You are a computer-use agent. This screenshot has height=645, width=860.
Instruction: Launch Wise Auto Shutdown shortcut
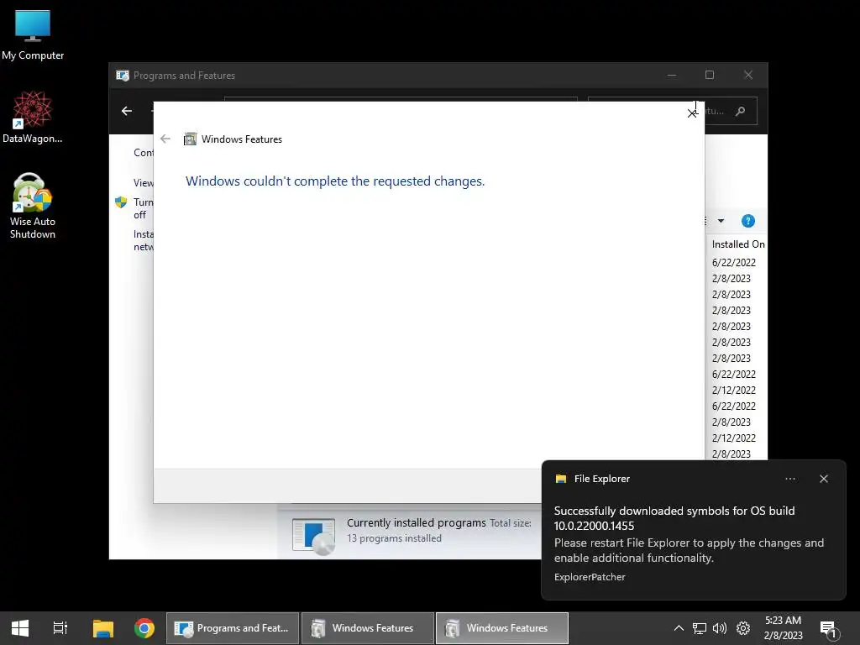tap(33, 206)
